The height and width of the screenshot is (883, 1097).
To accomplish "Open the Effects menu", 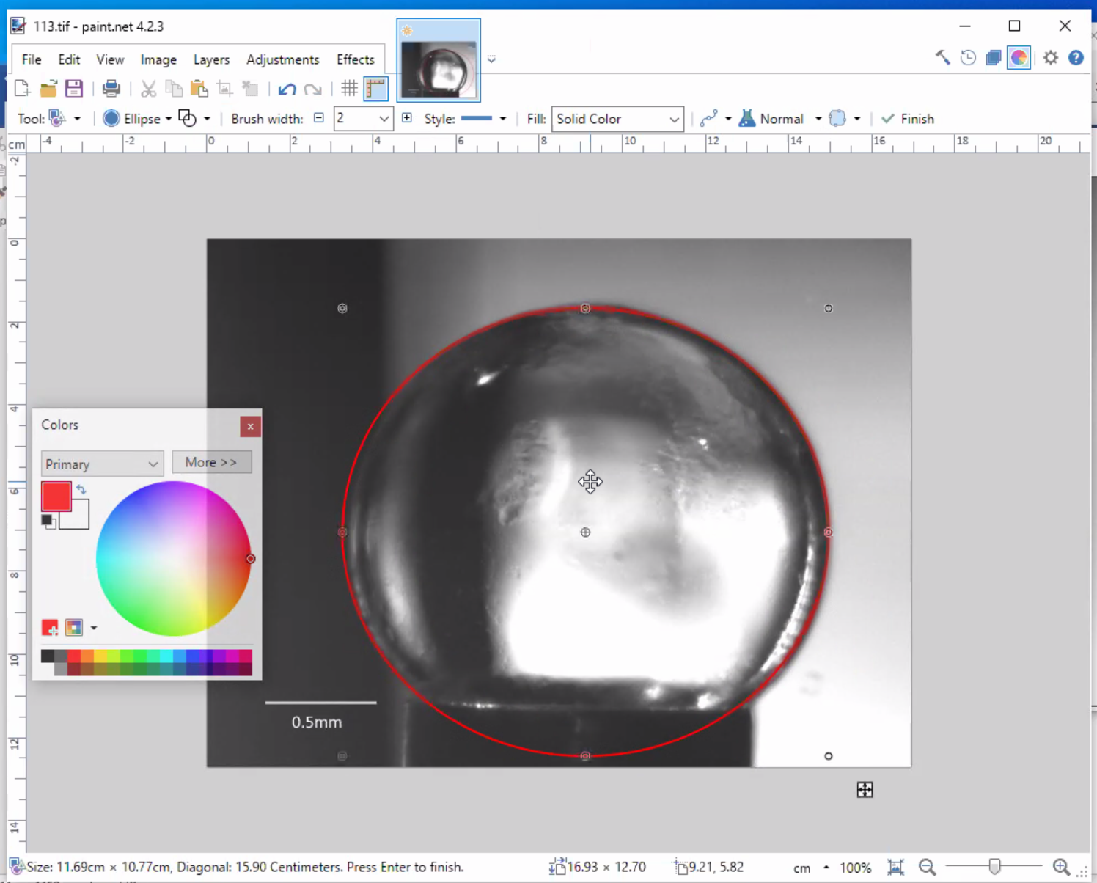I will [355, 59].
